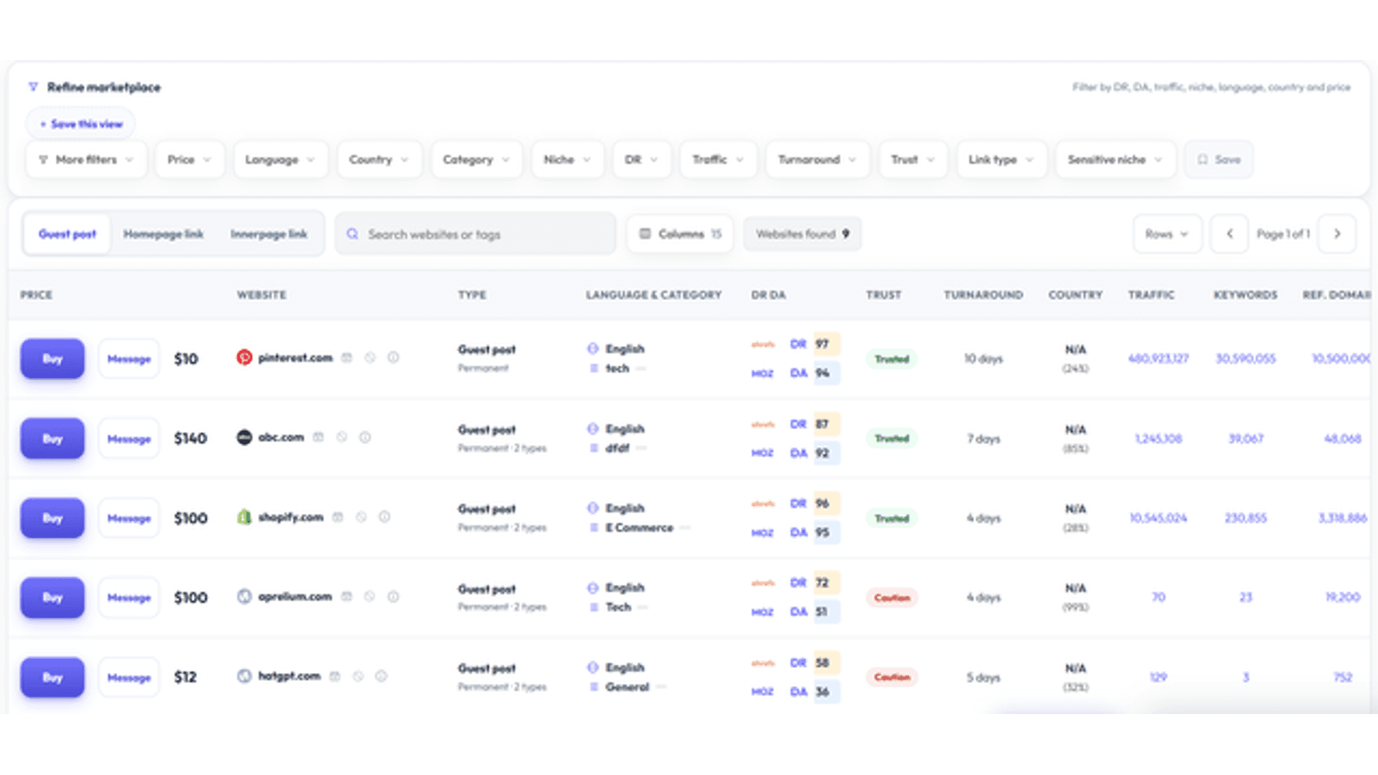The width and height of the screenshot is (1378, 775).
Task: Open the Sensitive niche filter dropdown
Action: click(1115, 160)
